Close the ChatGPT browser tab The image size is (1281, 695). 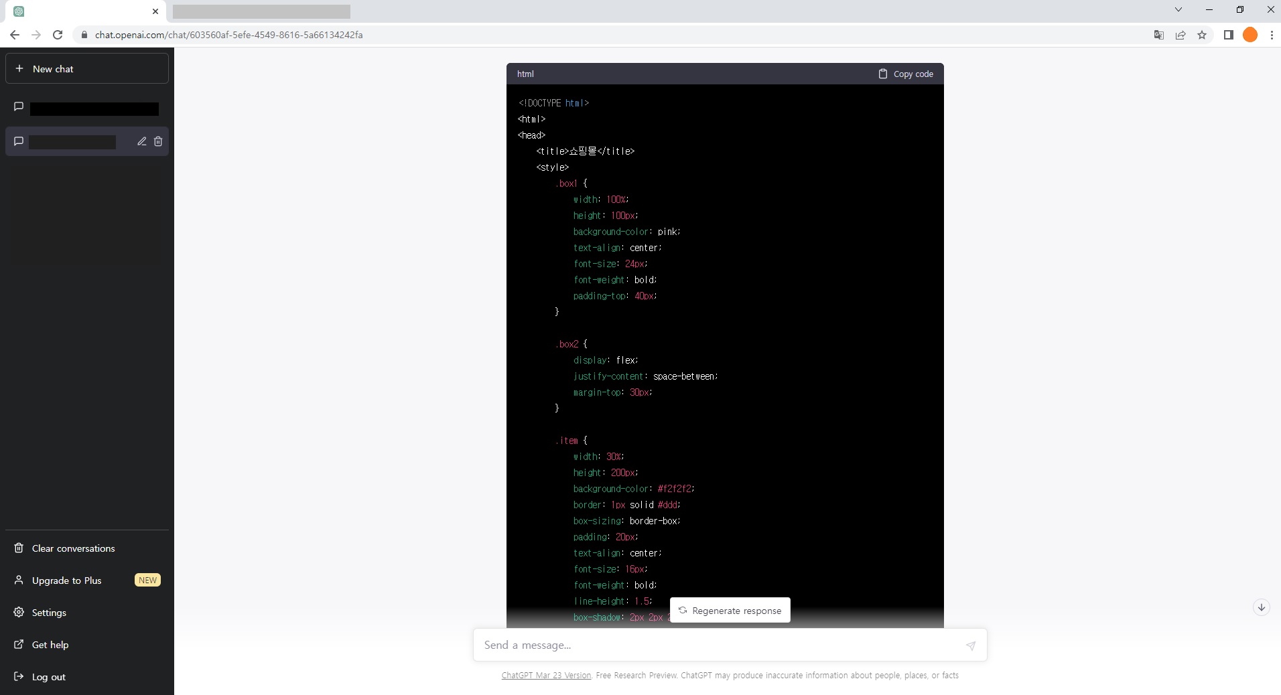[x=155, y=11]
